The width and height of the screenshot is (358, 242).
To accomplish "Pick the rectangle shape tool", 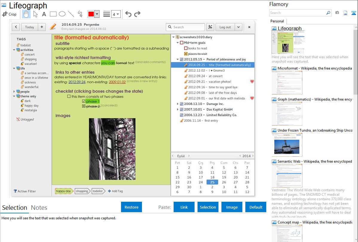I will coord(53,14).
